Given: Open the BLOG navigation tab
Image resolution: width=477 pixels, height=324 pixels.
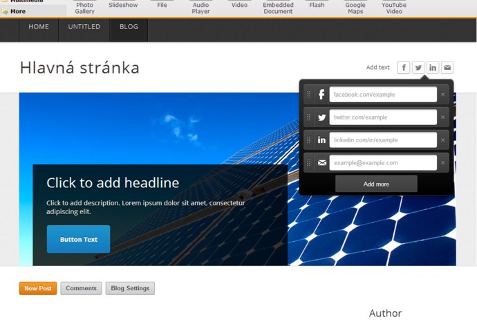Looking at the screenshot, I should click(129, 27).
